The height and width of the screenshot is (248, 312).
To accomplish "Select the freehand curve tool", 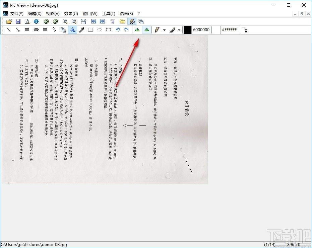I will tap(54, 30).
